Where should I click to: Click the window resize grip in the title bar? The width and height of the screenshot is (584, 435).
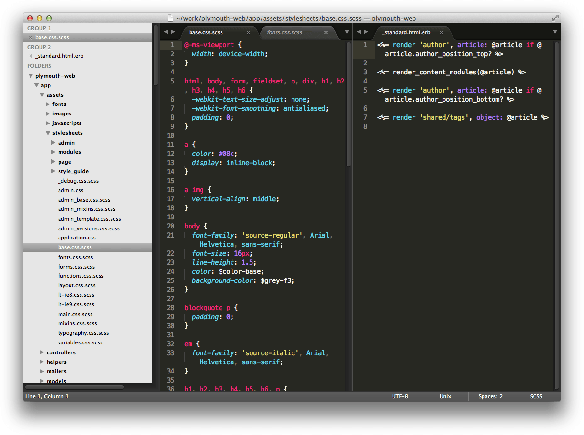point(555,18)
